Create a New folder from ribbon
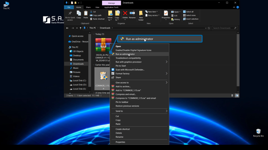This screenshot has width=268, height=150. click(x=141, y=16)
